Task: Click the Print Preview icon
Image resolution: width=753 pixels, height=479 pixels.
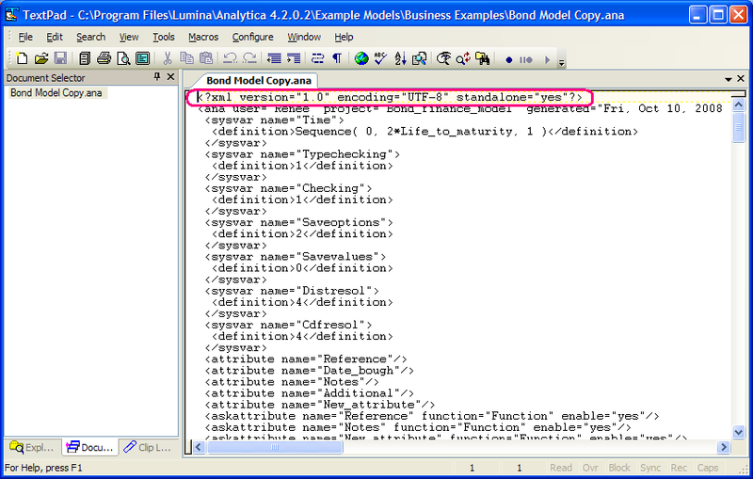Action: click(x=123, y=58)
